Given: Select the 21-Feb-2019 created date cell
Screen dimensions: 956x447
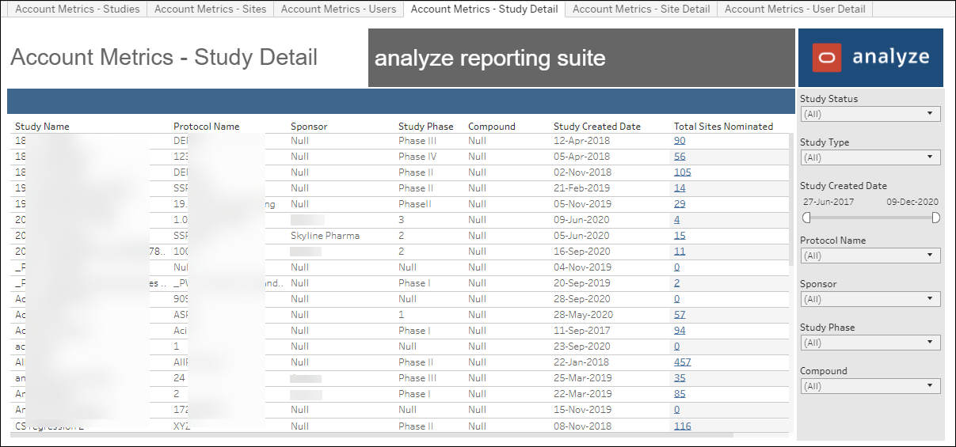Looking at the screenshot, I should pyautogui.click(x=581, y=188).
